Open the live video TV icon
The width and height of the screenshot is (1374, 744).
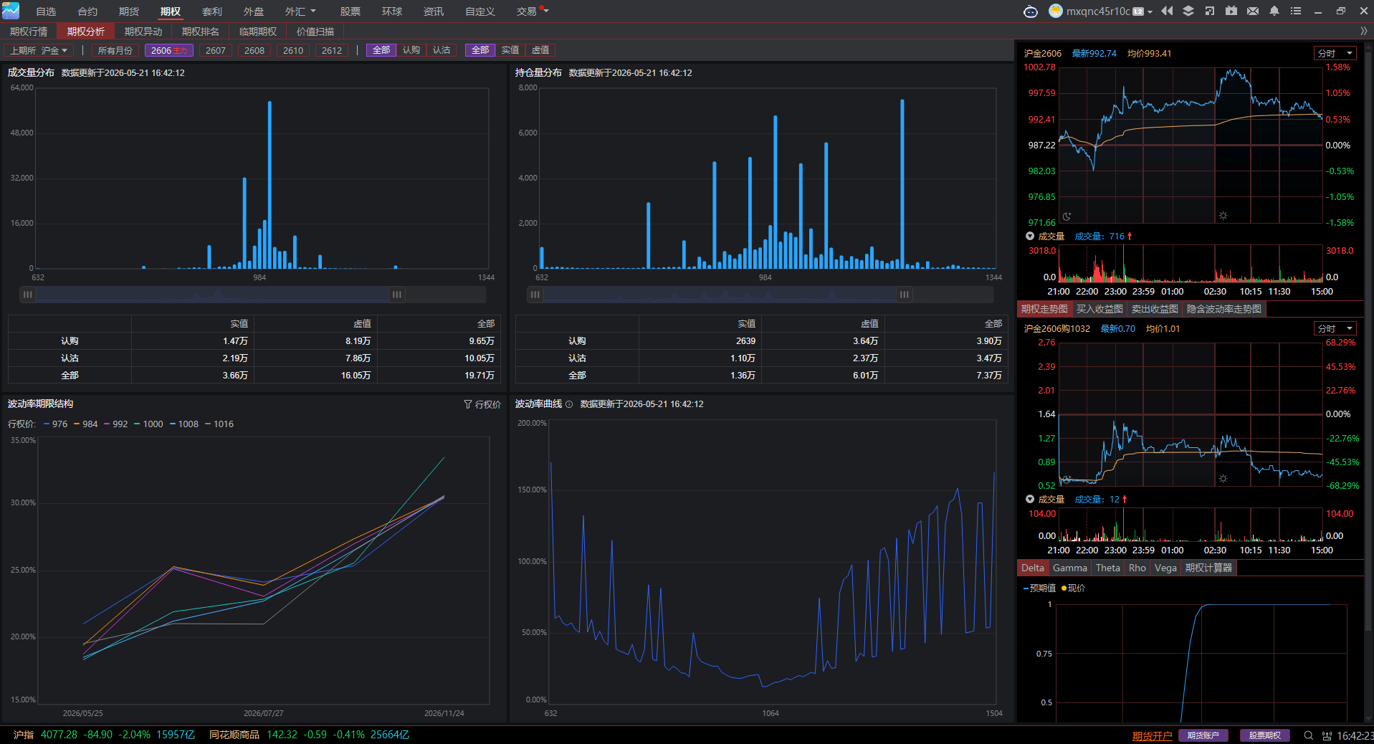(1231, 11)
